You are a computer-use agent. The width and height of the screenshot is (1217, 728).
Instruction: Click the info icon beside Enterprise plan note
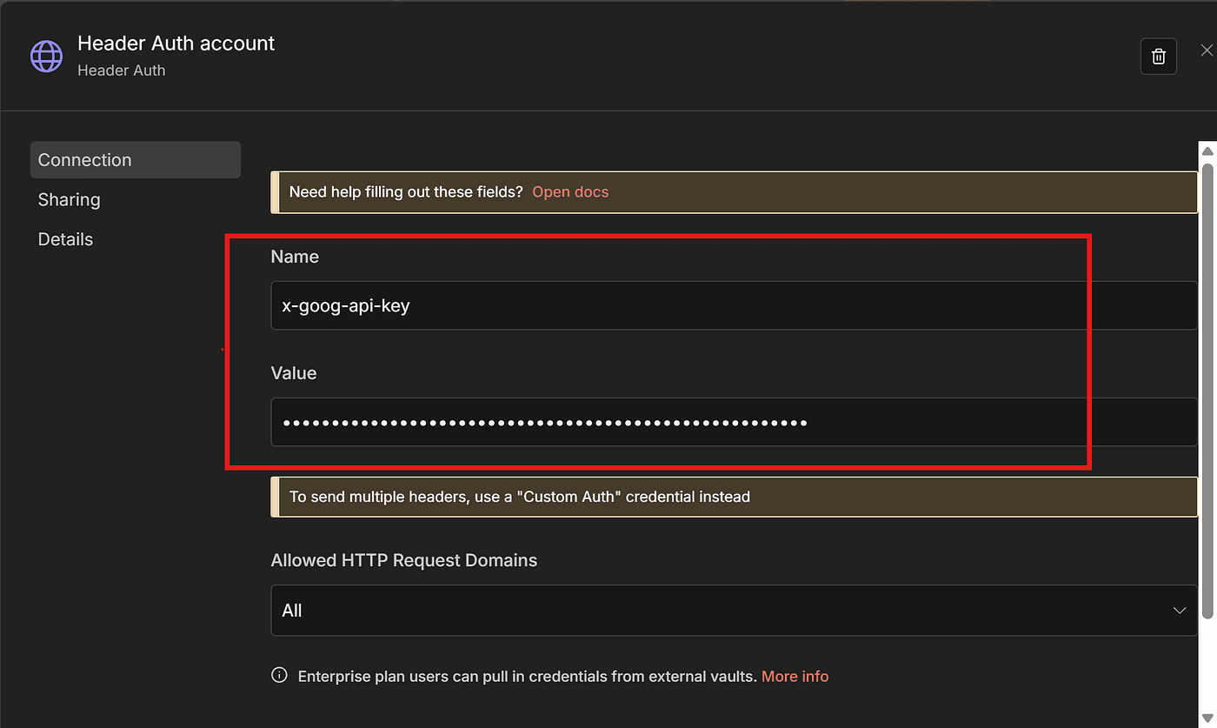pos(279,676)
